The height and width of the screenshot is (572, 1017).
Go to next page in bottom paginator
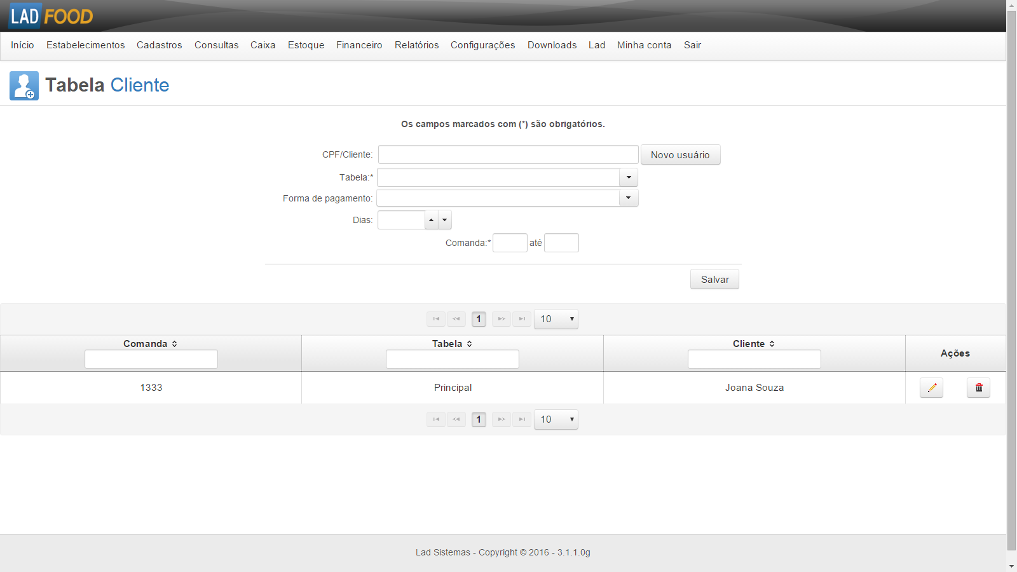pyautogui.click(x=502, y=419)
